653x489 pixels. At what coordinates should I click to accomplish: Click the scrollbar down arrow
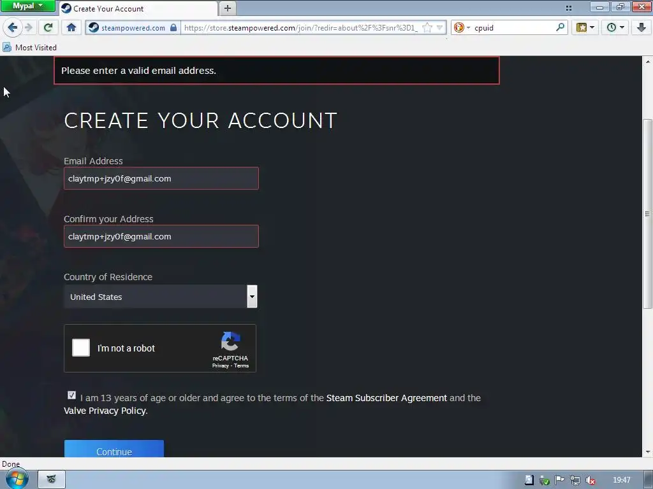coord(647,451)
